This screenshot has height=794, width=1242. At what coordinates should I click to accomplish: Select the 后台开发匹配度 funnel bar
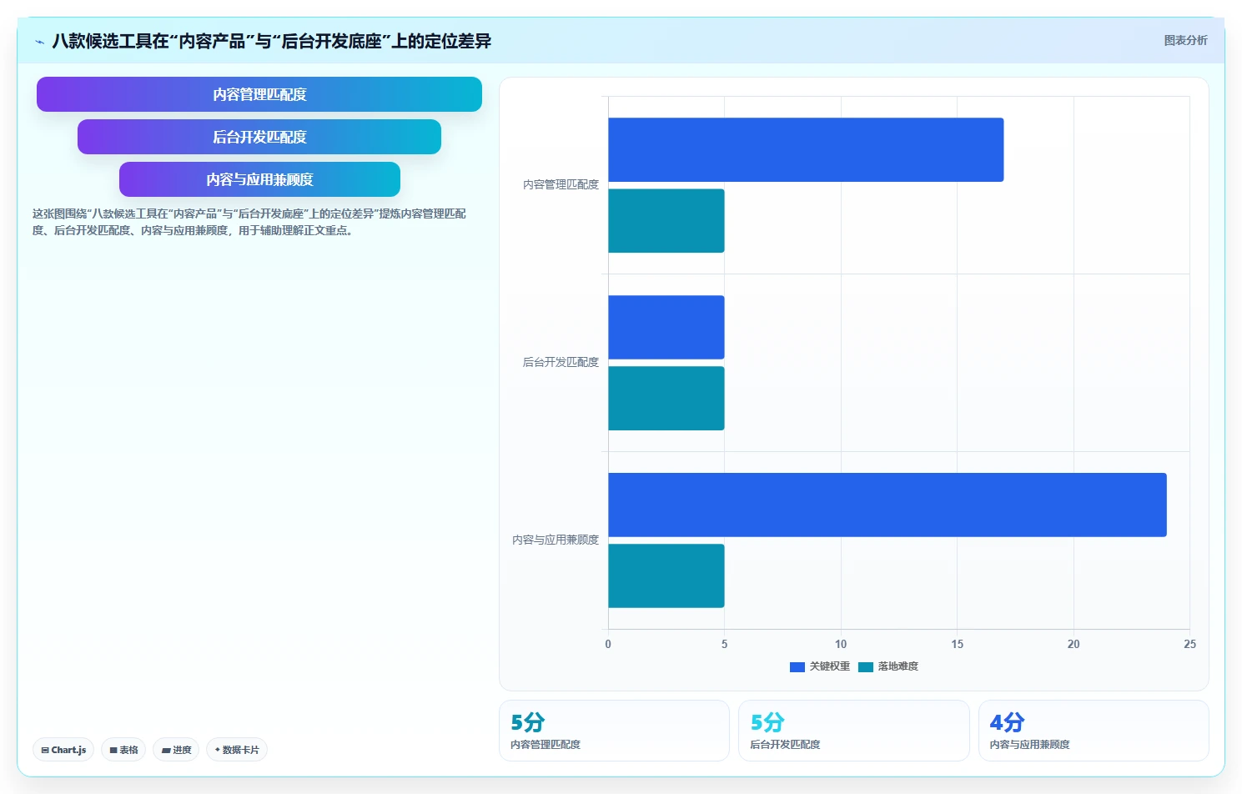[x=259, y=137]
